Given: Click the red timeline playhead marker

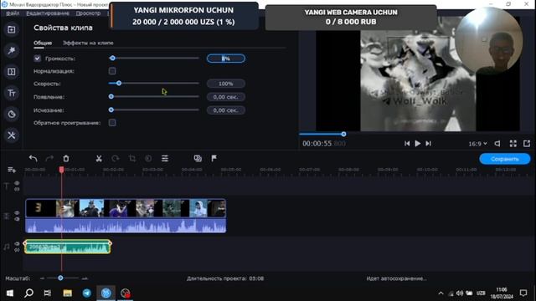Looking at the screenshot, I should tap(61, 170).
